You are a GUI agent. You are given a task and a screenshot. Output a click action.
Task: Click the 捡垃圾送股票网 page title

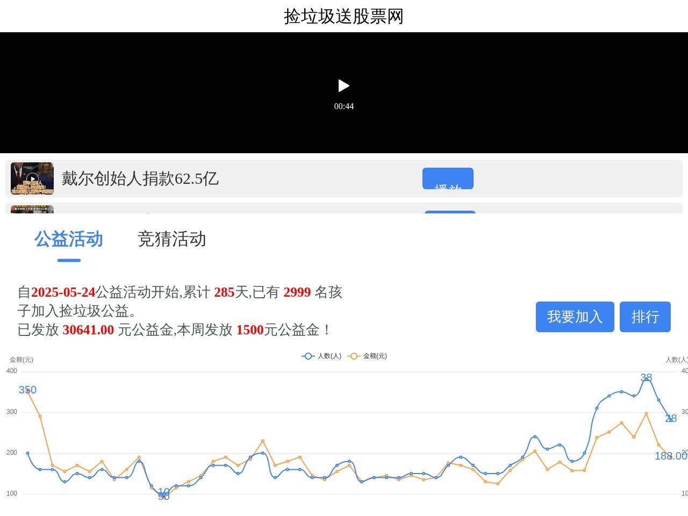[344, 16]
